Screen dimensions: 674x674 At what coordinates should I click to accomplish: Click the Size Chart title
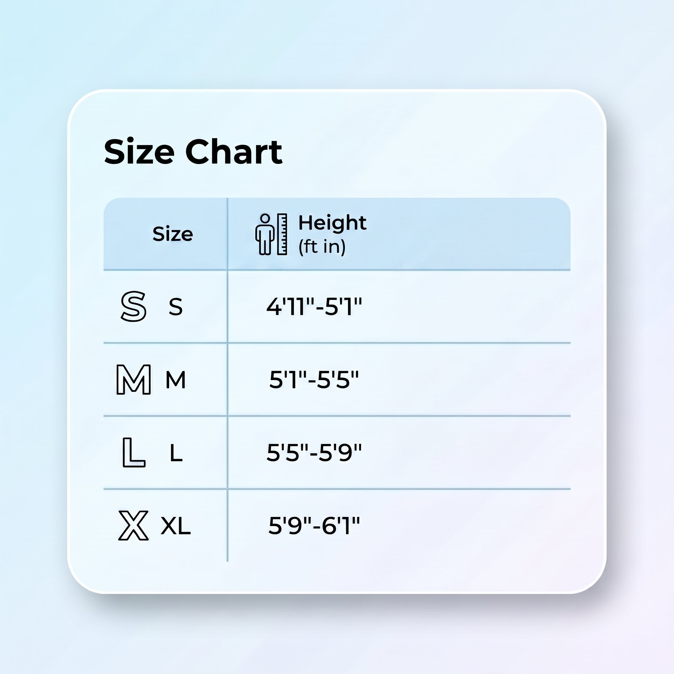point(193,151)
